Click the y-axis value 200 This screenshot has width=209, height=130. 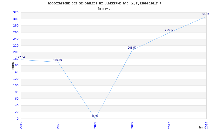click(x=16, y=52)
